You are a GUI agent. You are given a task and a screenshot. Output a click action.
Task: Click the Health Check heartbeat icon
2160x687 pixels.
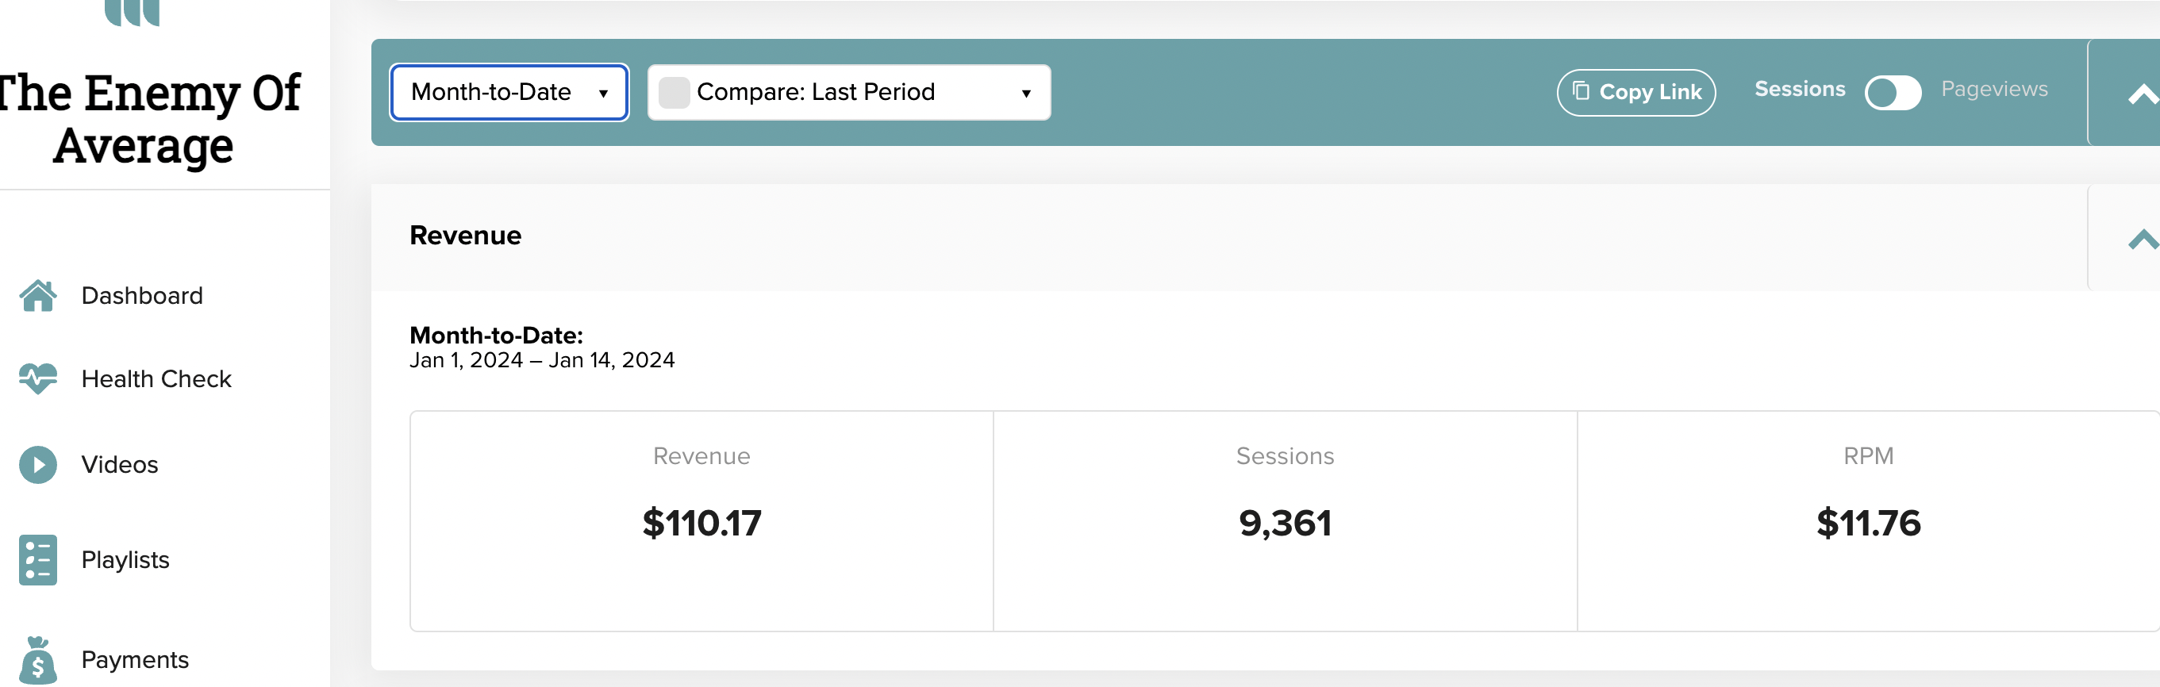click(x=38, y=378)
